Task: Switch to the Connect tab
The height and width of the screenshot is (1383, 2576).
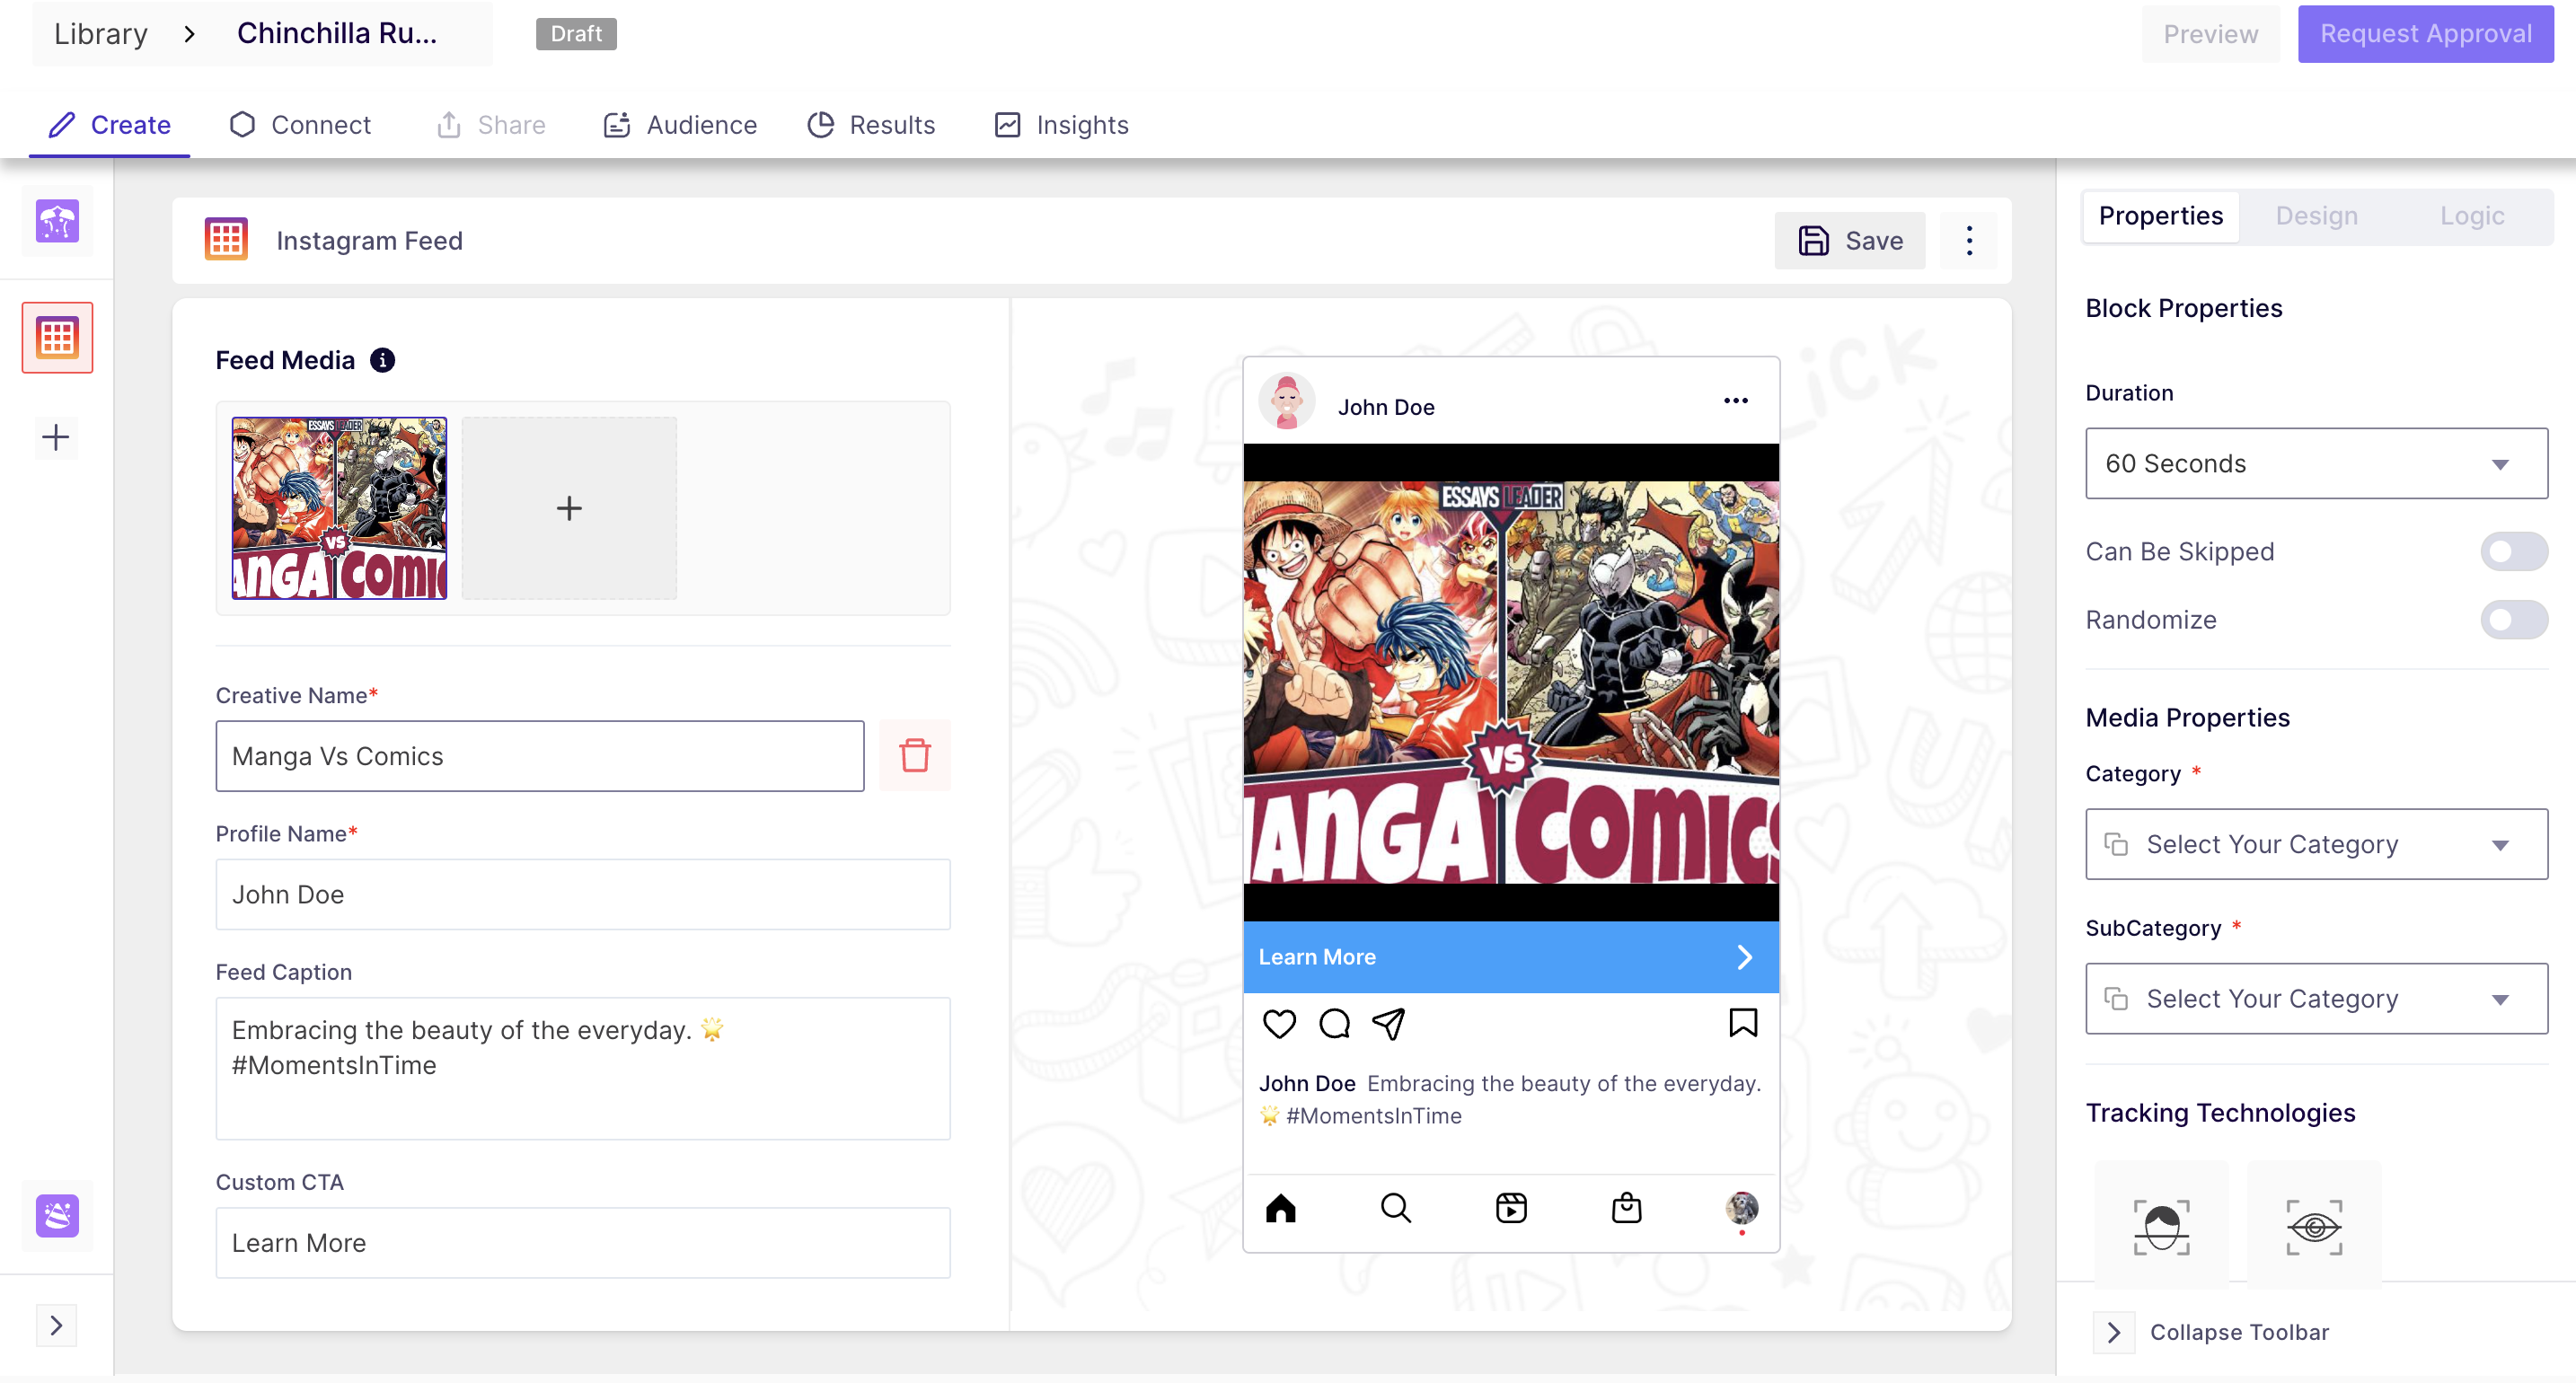Action: 300,125
